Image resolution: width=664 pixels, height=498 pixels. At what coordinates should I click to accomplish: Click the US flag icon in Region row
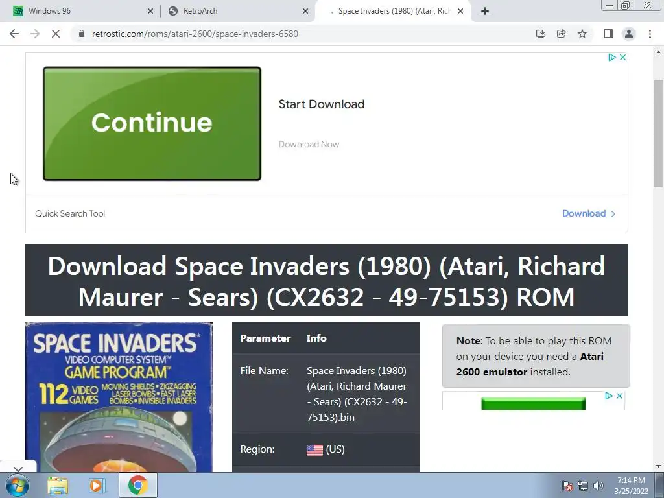(x=314, y=450)
